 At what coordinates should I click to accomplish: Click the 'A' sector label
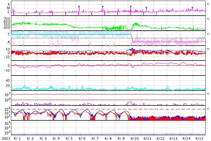pyautogui.click(x=9, y=42)
